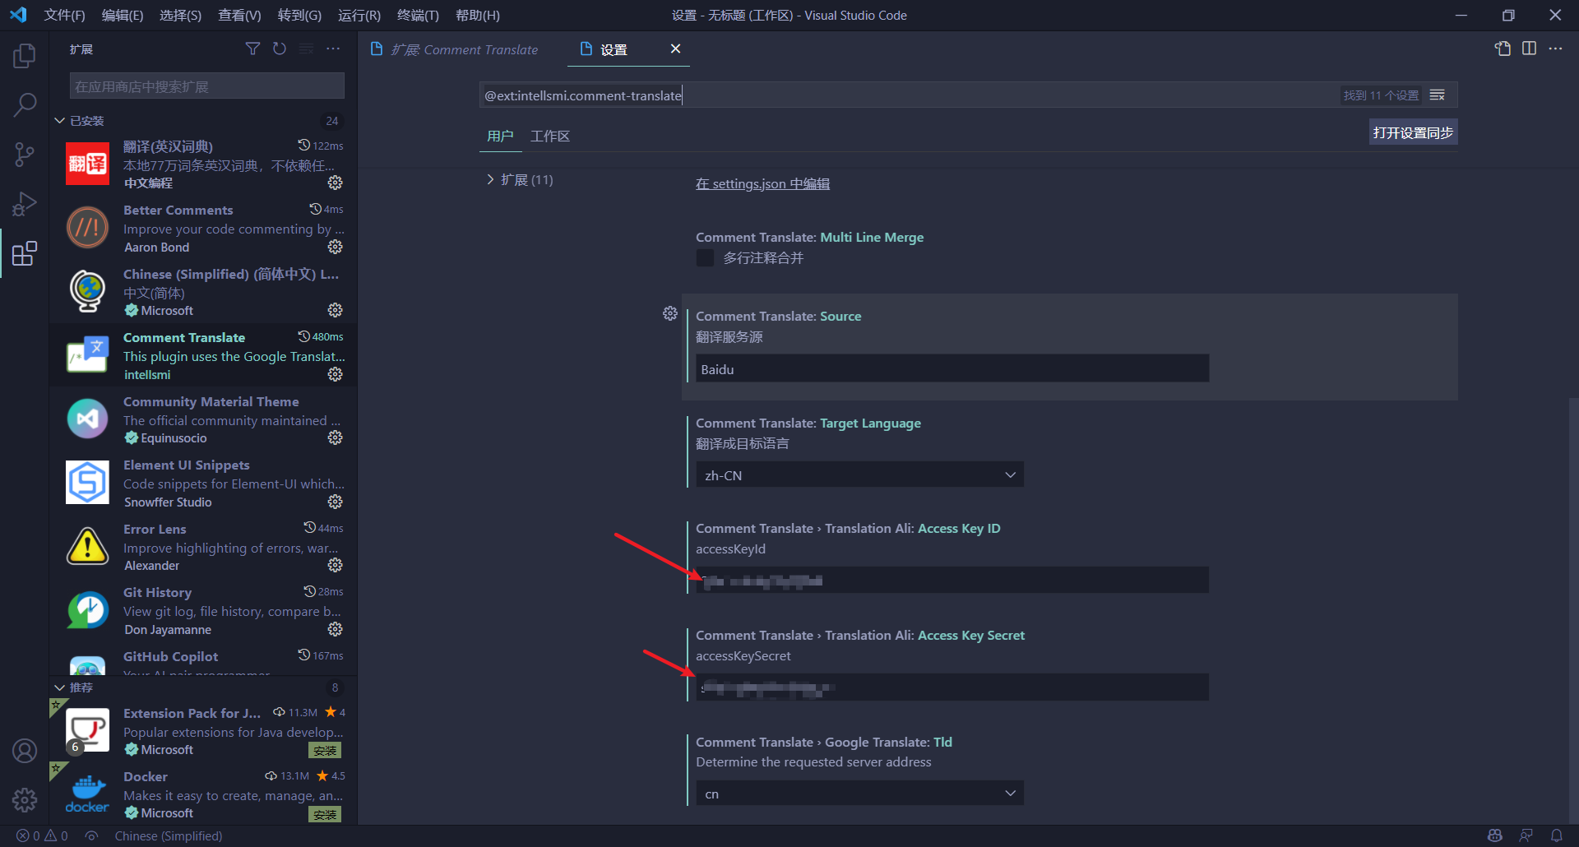Open the 编辑(E) menu

click(x=123, y=16)
